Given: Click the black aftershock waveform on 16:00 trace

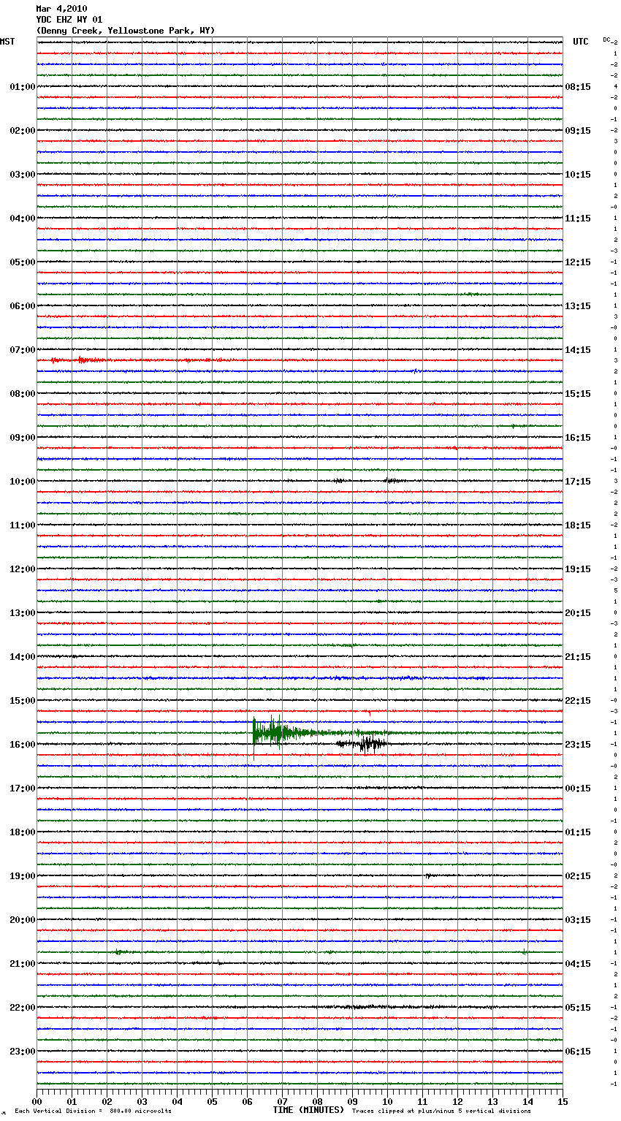Looking at the screenshot, I should coord(363,745).
